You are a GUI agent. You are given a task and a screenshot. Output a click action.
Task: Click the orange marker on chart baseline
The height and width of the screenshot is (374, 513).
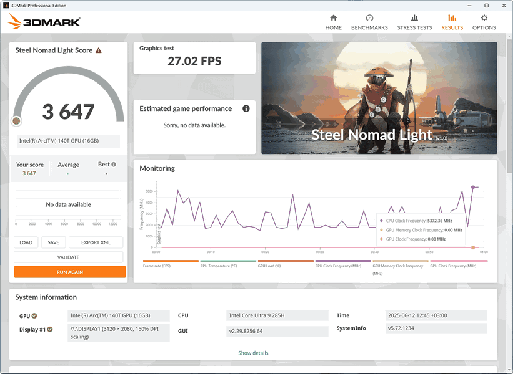473,247
